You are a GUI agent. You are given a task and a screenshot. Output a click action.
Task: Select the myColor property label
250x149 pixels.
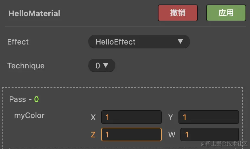pyautogui.click(x=29, y=115)
